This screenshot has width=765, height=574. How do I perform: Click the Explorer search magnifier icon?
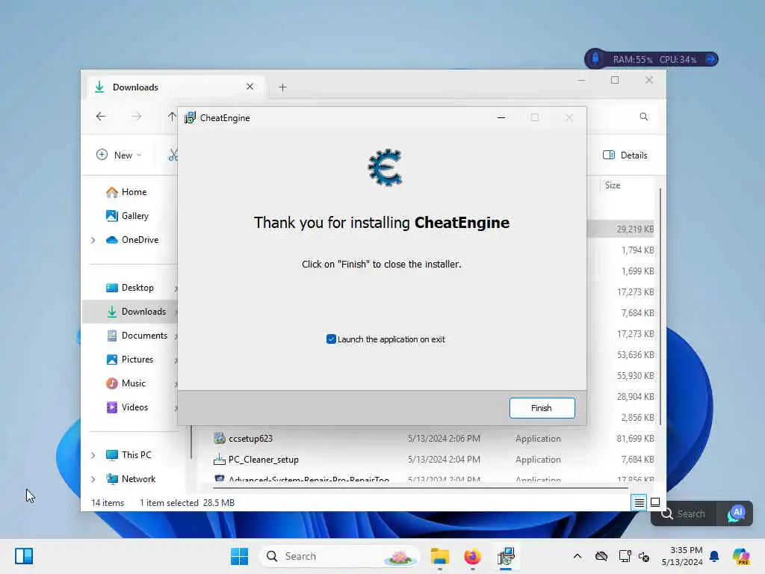point(643,117)
